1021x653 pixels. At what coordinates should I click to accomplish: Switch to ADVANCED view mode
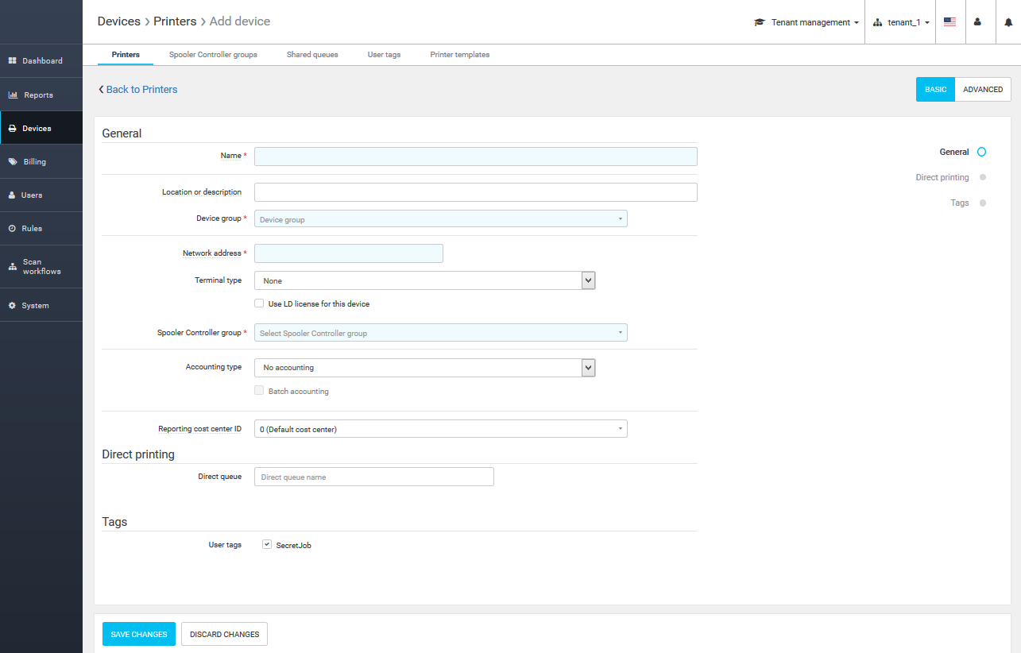[983, 90]
